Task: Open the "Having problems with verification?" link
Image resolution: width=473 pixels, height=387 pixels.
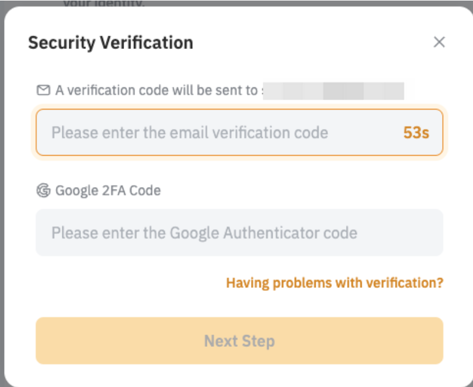Action: pyautogui.click(x=334, y=283)
